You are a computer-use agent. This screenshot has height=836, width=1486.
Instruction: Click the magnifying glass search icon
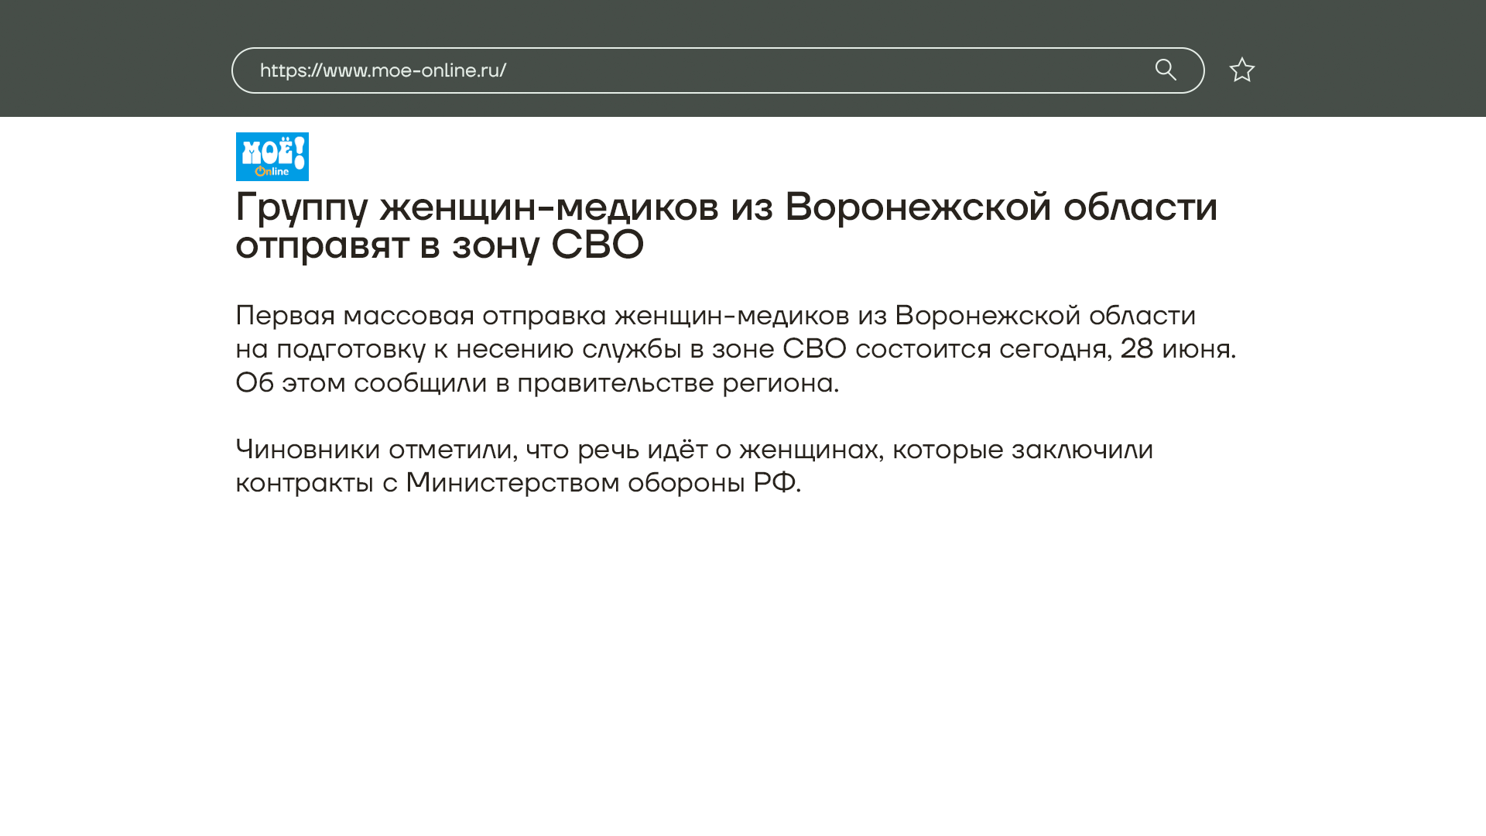1166,70
